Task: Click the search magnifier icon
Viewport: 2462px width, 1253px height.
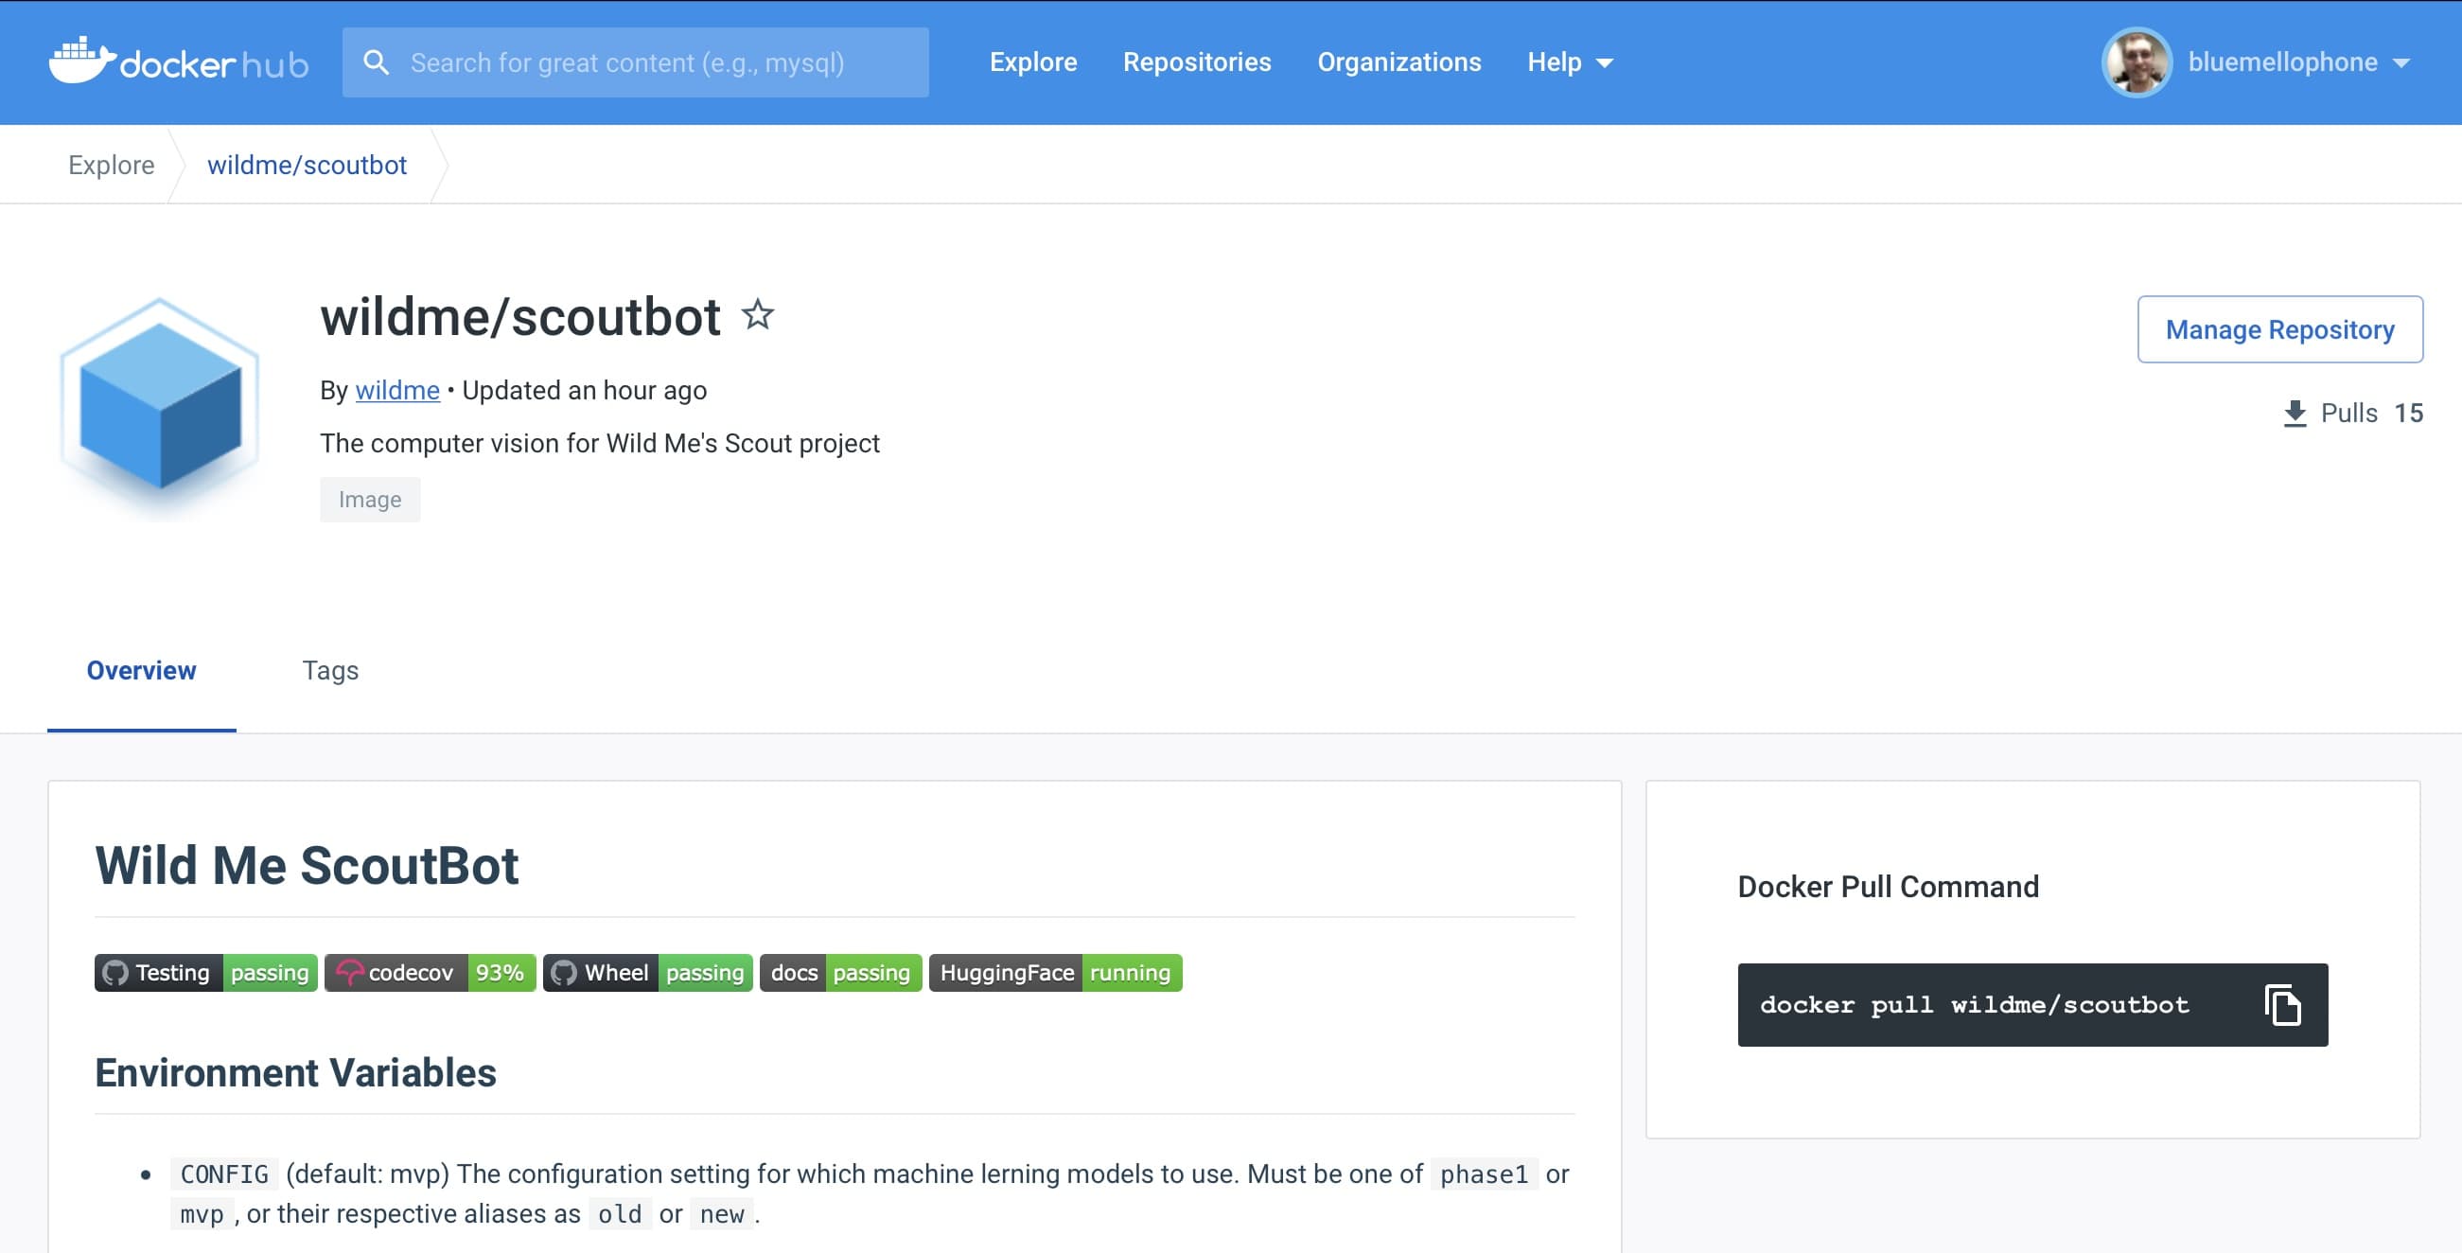Action: pyautogui.click(x=377, y=62)
